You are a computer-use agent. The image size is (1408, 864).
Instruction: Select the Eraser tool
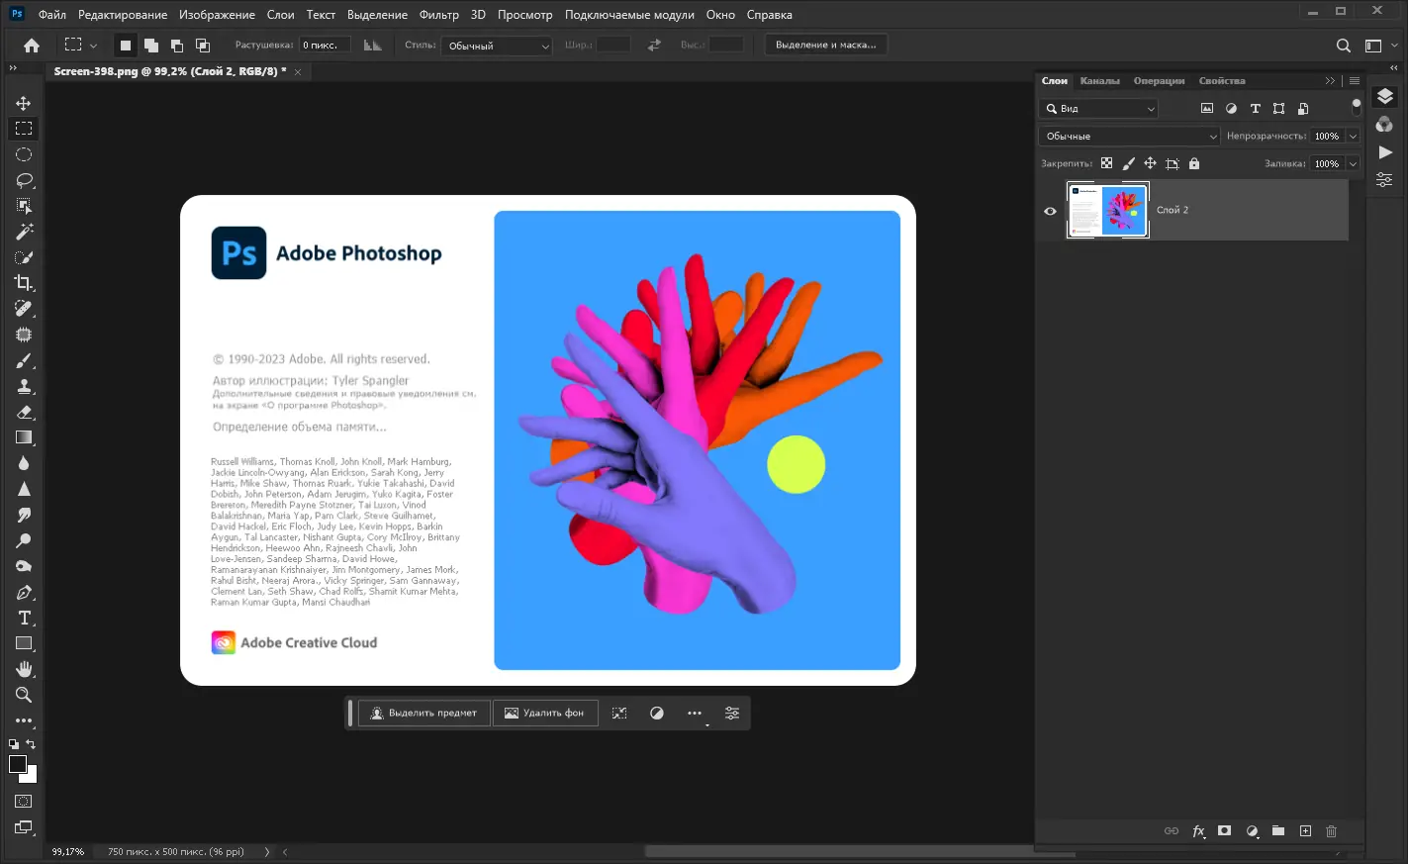tap(24, 412)
